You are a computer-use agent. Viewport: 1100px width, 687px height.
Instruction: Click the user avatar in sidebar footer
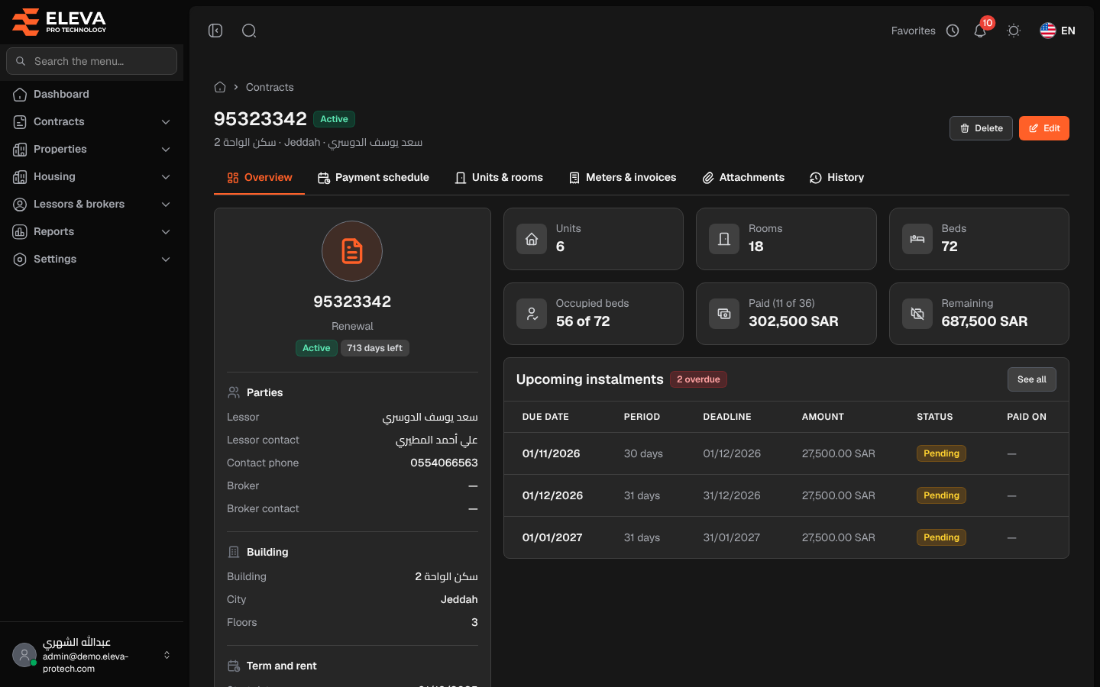click(x=24, y=655)
